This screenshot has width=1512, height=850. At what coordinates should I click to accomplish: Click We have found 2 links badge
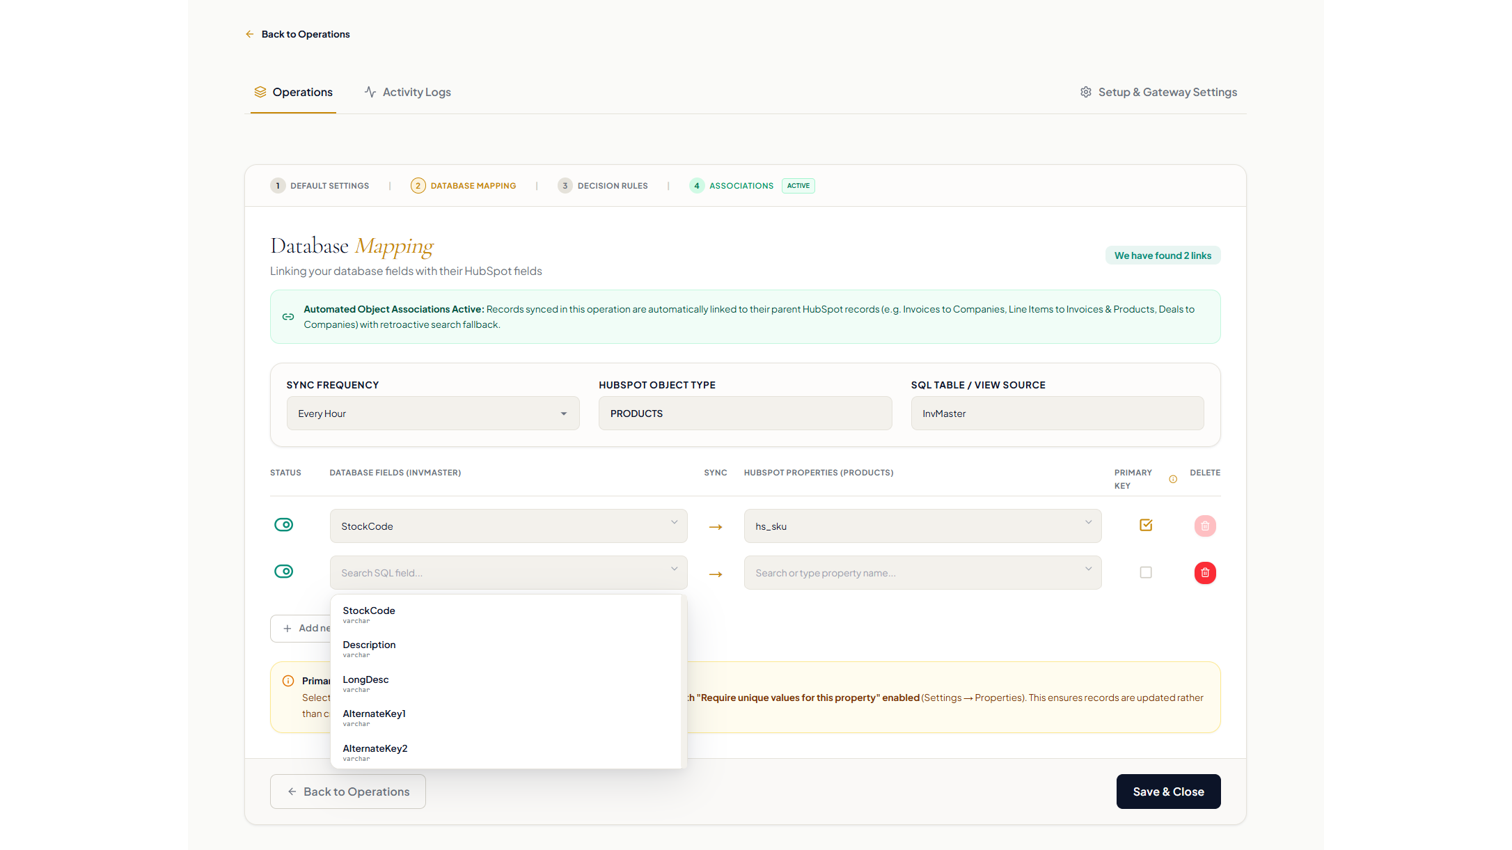1163,255
